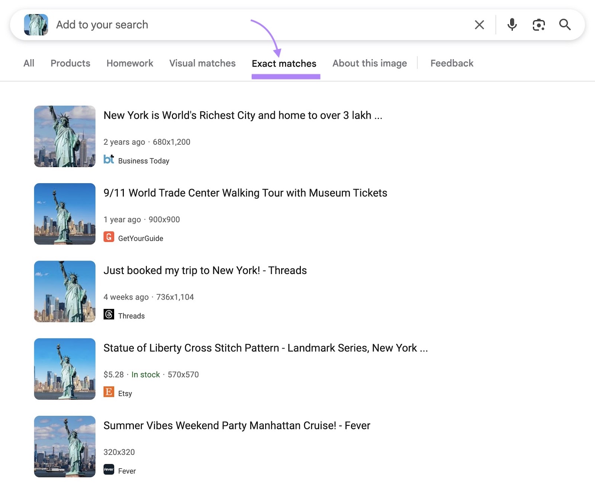This screenshot has width=595, height=488.
Task: Click the magnifying glass search icon
Action: click(x=565, y=25)
